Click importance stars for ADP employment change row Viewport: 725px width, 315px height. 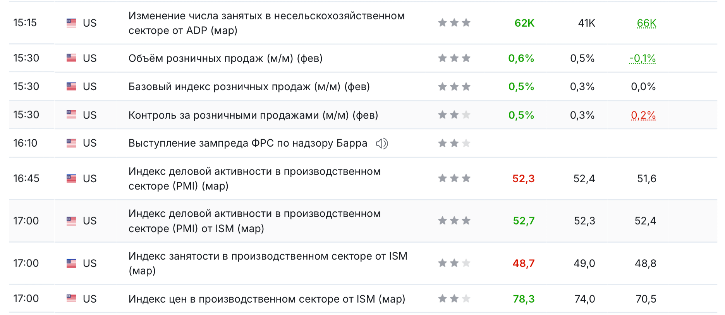[454, 23]
